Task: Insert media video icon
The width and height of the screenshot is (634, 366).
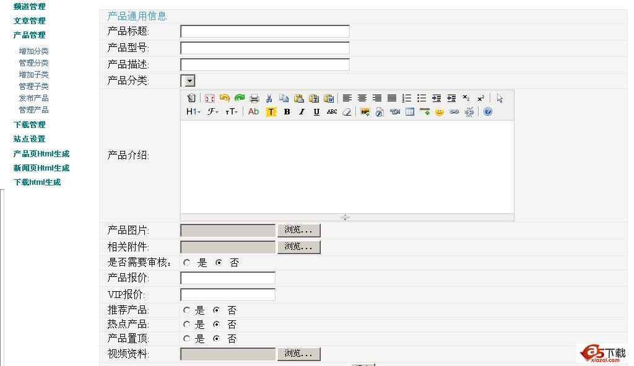Action: coord(394,112)
